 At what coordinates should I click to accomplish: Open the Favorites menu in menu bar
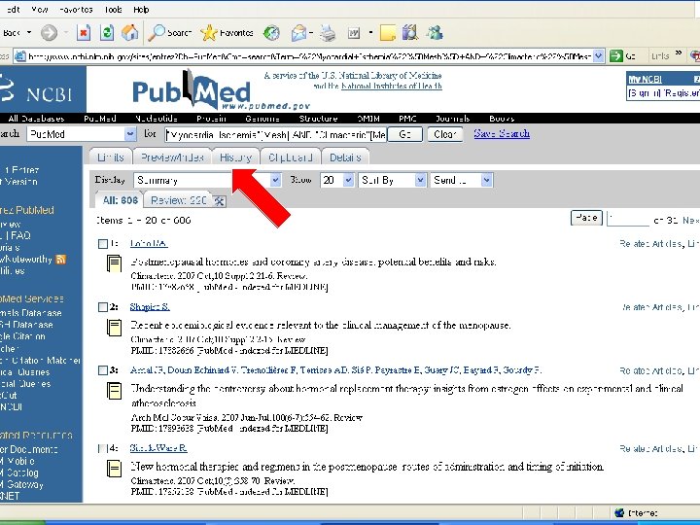(76, 10)
